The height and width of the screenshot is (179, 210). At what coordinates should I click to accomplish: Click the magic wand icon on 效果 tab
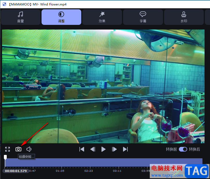tap(102, 14)
